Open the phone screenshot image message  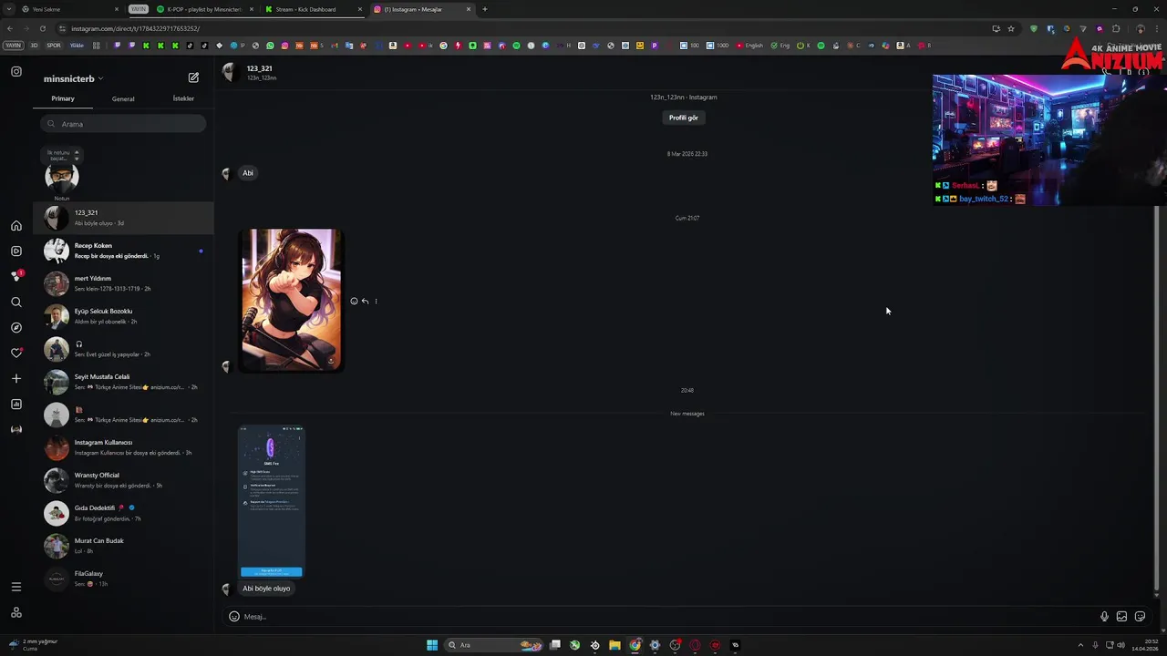point(271,502)
